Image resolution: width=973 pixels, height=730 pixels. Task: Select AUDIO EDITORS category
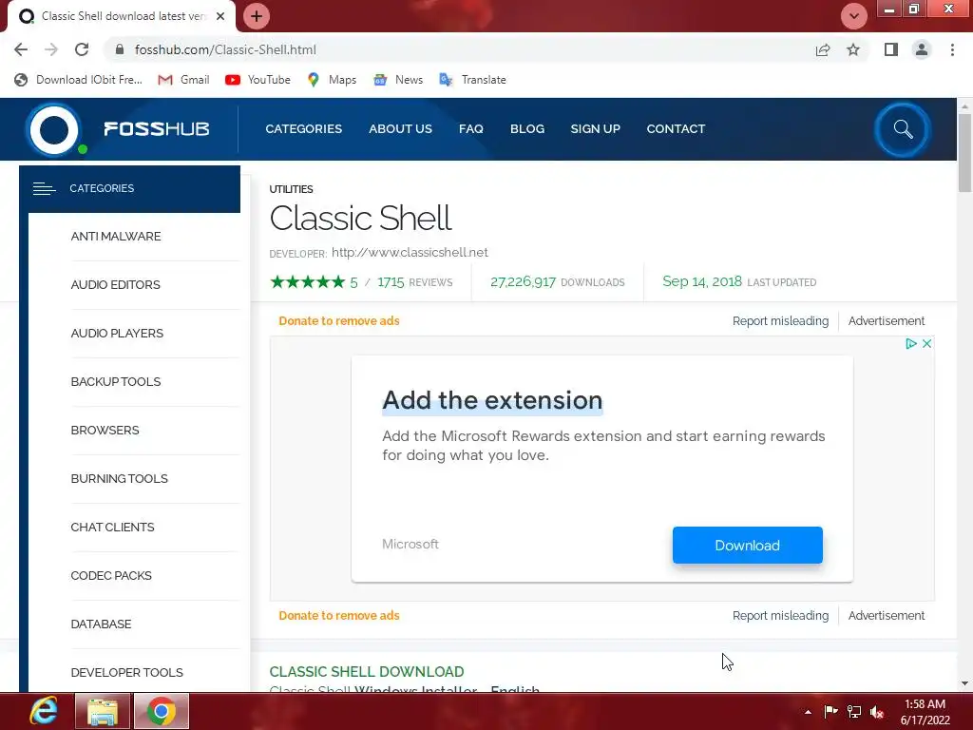(115, 285)
